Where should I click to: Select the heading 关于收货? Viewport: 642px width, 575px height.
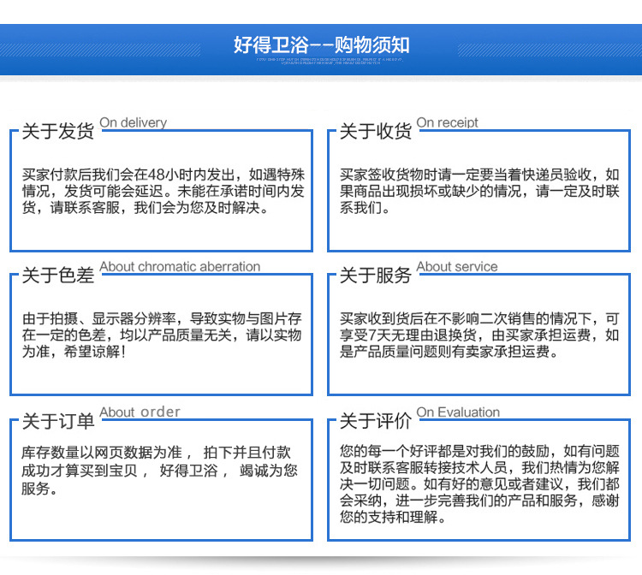(x=376, y=132)
